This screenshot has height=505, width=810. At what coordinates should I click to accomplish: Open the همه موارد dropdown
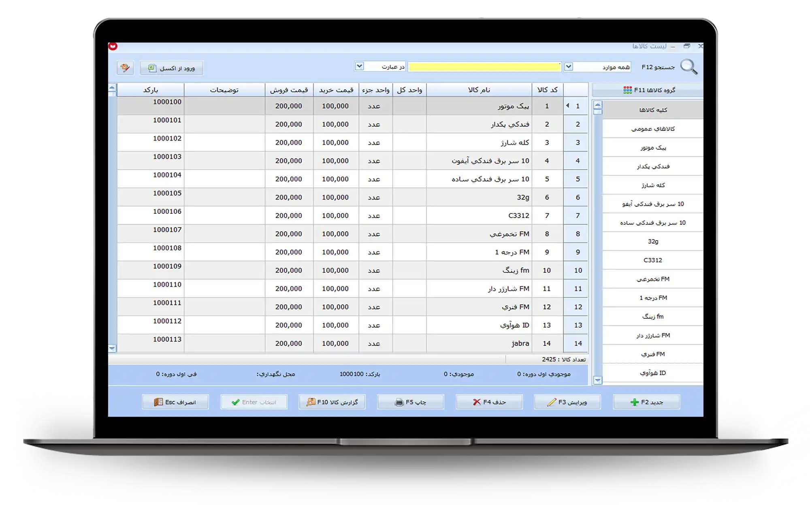tap(569, 66)
